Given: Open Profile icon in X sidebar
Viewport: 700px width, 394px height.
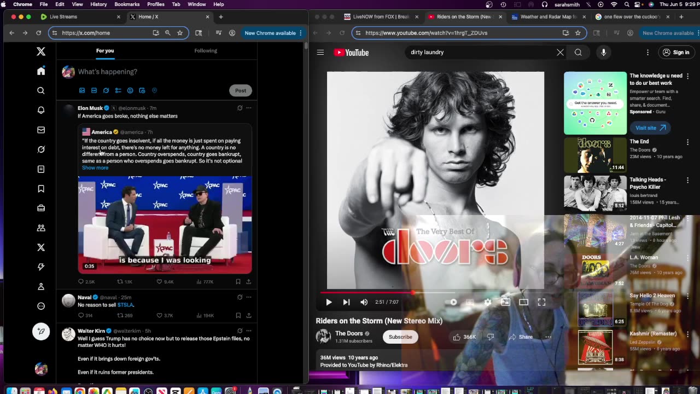Looking at the screenshot, I should 41,287.
